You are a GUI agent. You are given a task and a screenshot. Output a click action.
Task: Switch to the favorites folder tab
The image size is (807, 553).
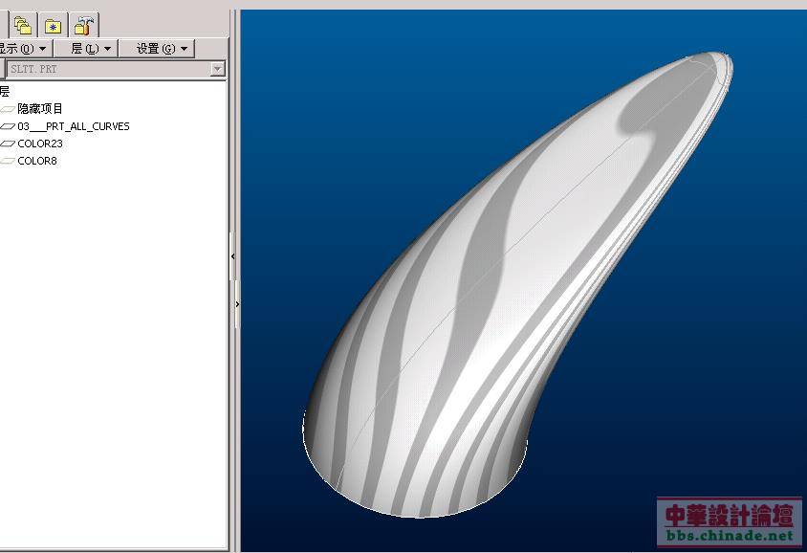[x=54, y=26]
